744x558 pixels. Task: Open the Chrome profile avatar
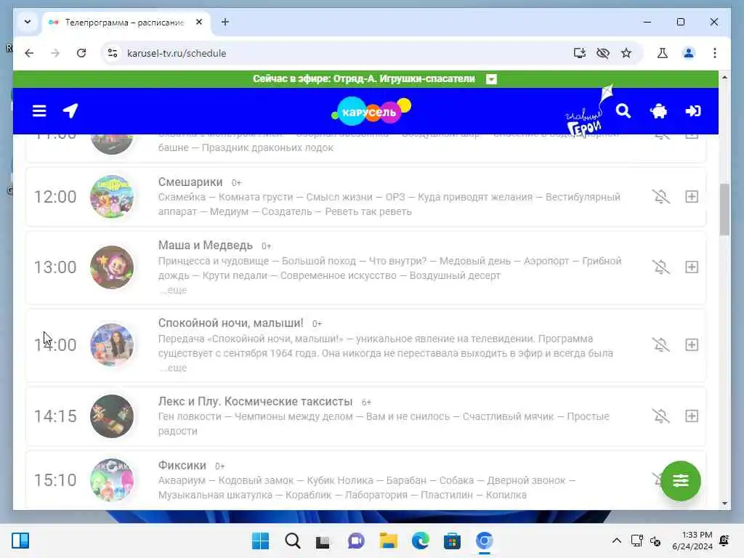point(689,53)
